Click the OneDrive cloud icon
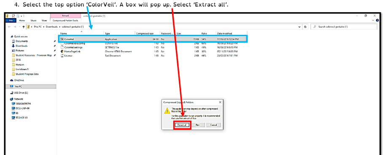 pyautogui.click(x=11, y=80)
